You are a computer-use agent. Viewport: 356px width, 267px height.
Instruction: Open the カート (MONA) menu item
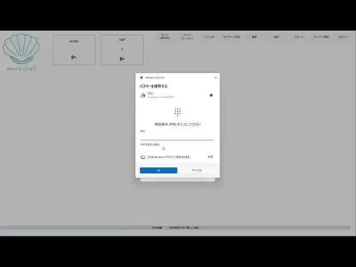[165, 36]
